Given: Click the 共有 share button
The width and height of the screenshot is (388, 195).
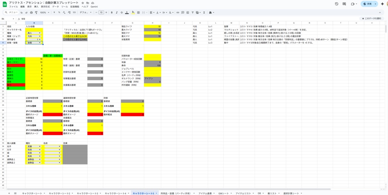Looking at the screenshot, I should [368, 4].
